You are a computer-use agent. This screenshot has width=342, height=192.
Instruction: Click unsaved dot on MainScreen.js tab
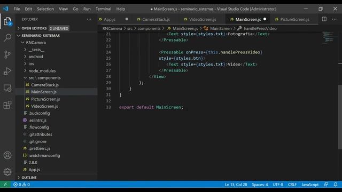click(265, 19)
